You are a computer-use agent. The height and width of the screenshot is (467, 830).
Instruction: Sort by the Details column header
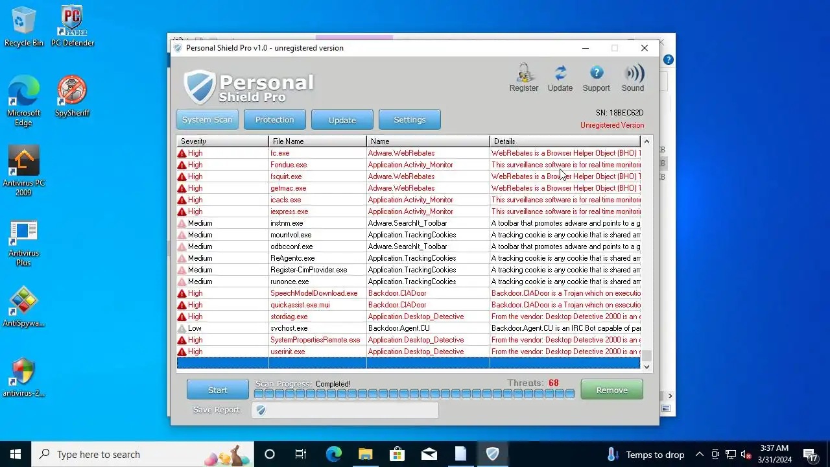point(565,141)
